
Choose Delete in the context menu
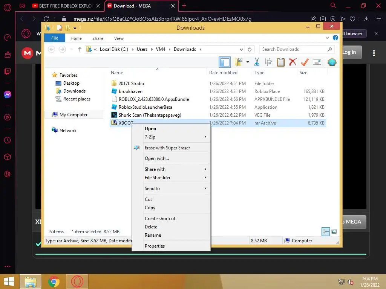(x=171, y=227)
